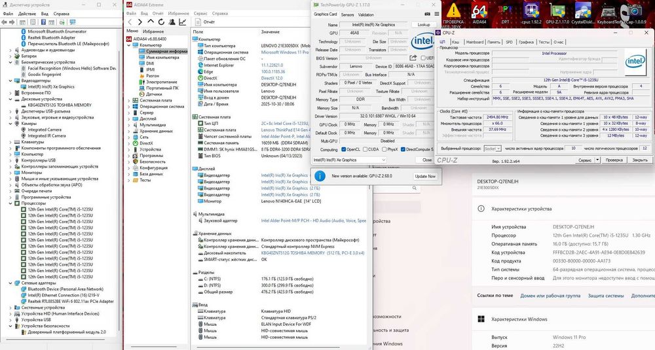Click the Back arrow in Device Manager toolbar
This screenshot has height=350, width=655.
[x=4, y=22]
